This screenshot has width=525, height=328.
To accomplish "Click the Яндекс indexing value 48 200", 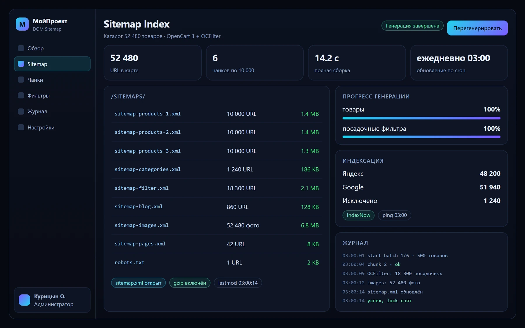I will [x=490, y=173].
